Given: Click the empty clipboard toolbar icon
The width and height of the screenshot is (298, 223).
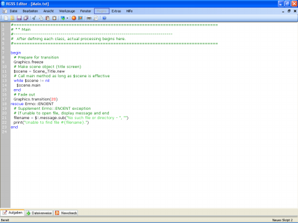Looking at the screenshot, I should [x=54, y=18].
